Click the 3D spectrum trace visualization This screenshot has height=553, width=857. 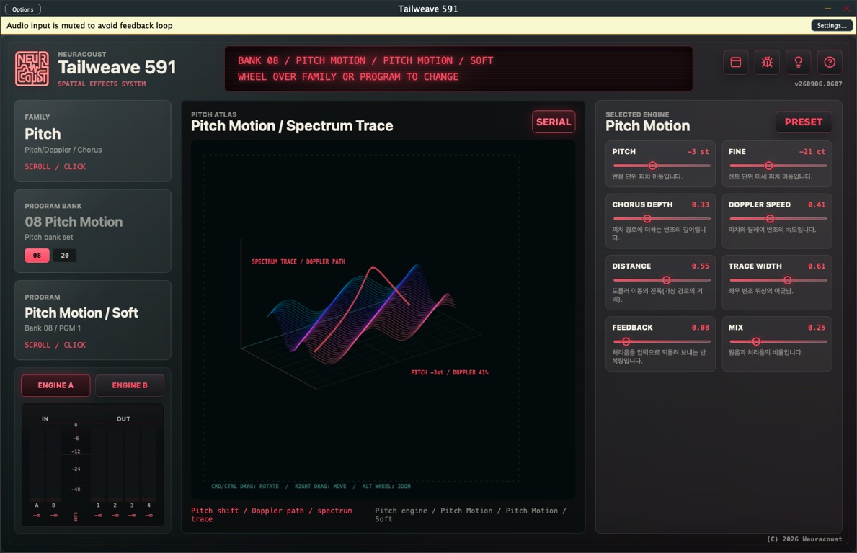point(383,320)
